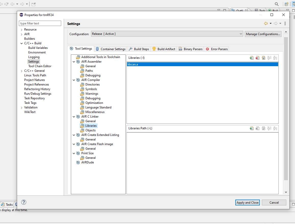Click the type filter text field
Screen dimensions: 295x224
tap(40, 23)
